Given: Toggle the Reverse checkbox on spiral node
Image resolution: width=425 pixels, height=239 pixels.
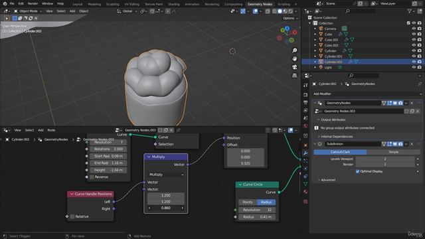Looking at the screenshot, I should 92,177.
